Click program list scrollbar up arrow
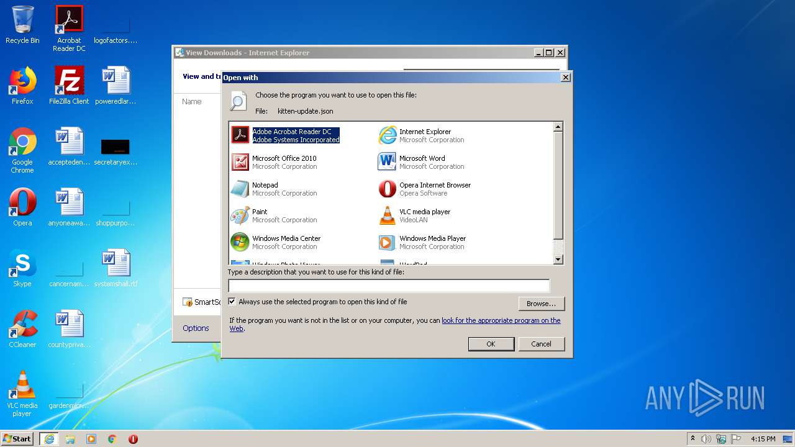The height and width of the screenshot is (447, 795). 558,127
